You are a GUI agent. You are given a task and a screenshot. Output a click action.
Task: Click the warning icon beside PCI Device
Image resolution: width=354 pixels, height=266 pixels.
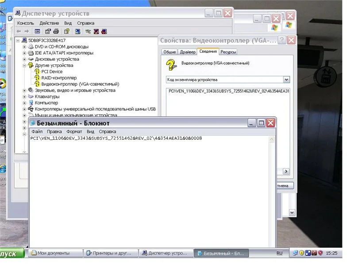pyautogui.click(x=37, y=72)
